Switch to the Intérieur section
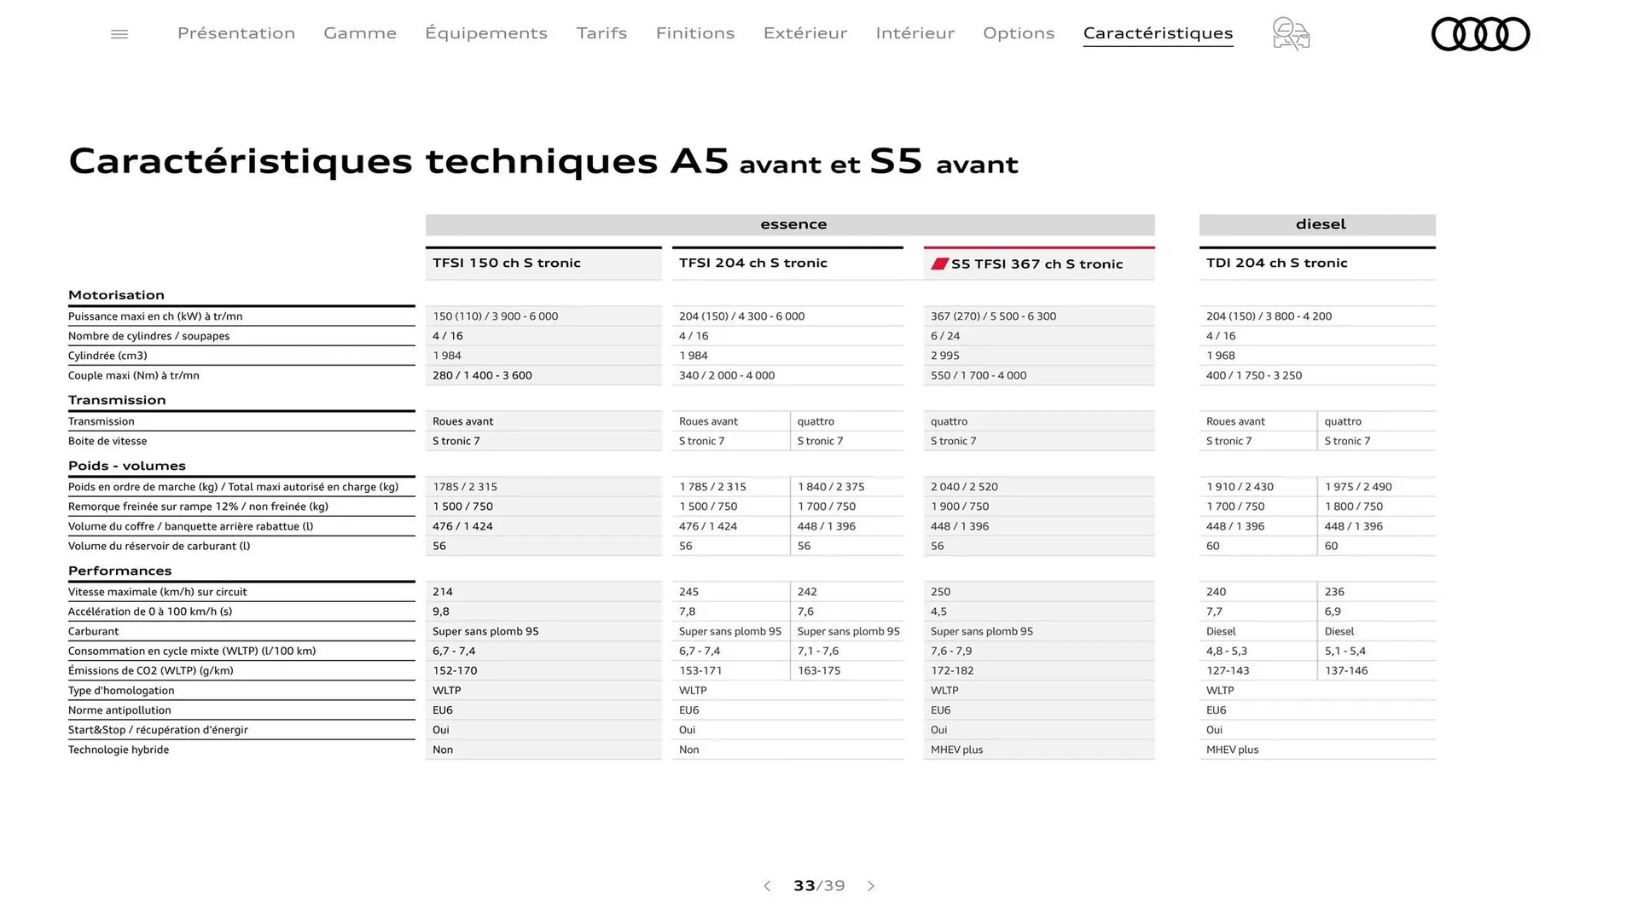The width and height of the screenshot is (1638, 921). tap(915, 33)
